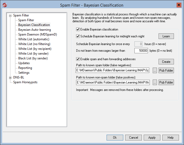Click the Apply button
Image resolution: width=184 pixels, height=145 pixels.
click(x=152, y=138)
